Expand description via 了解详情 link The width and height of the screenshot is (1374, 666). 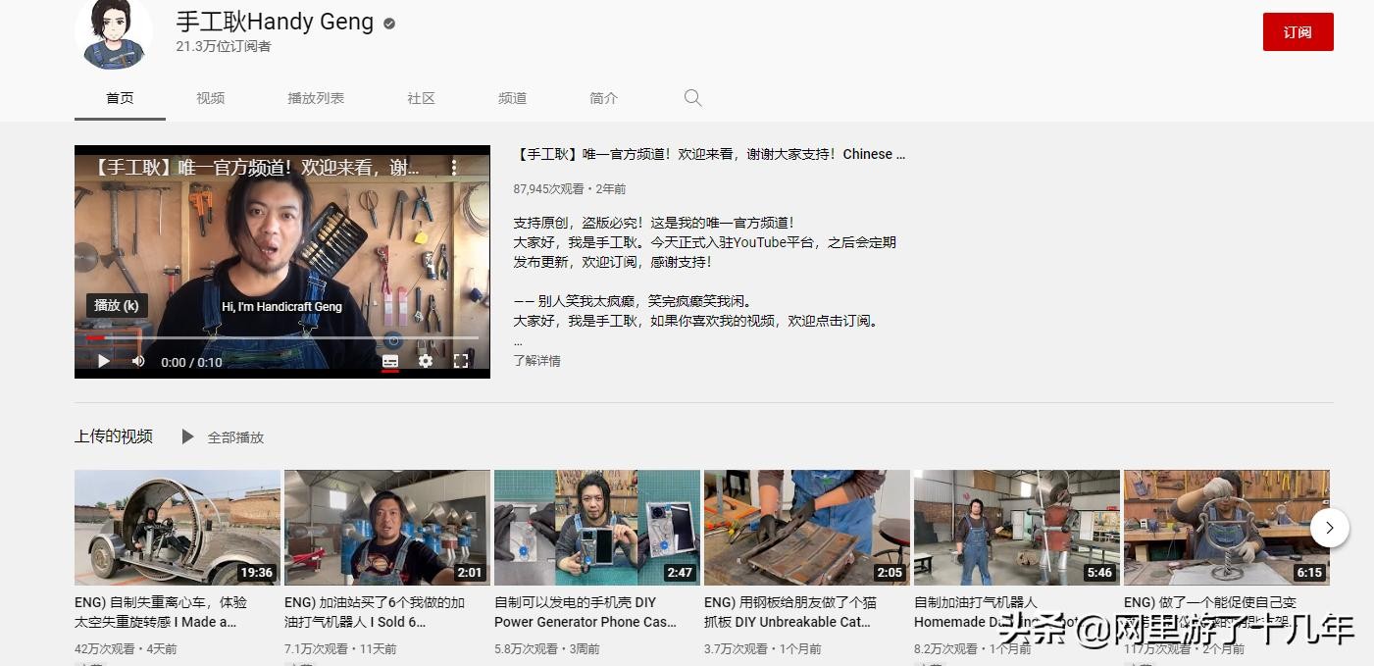[x=536, y=361]
